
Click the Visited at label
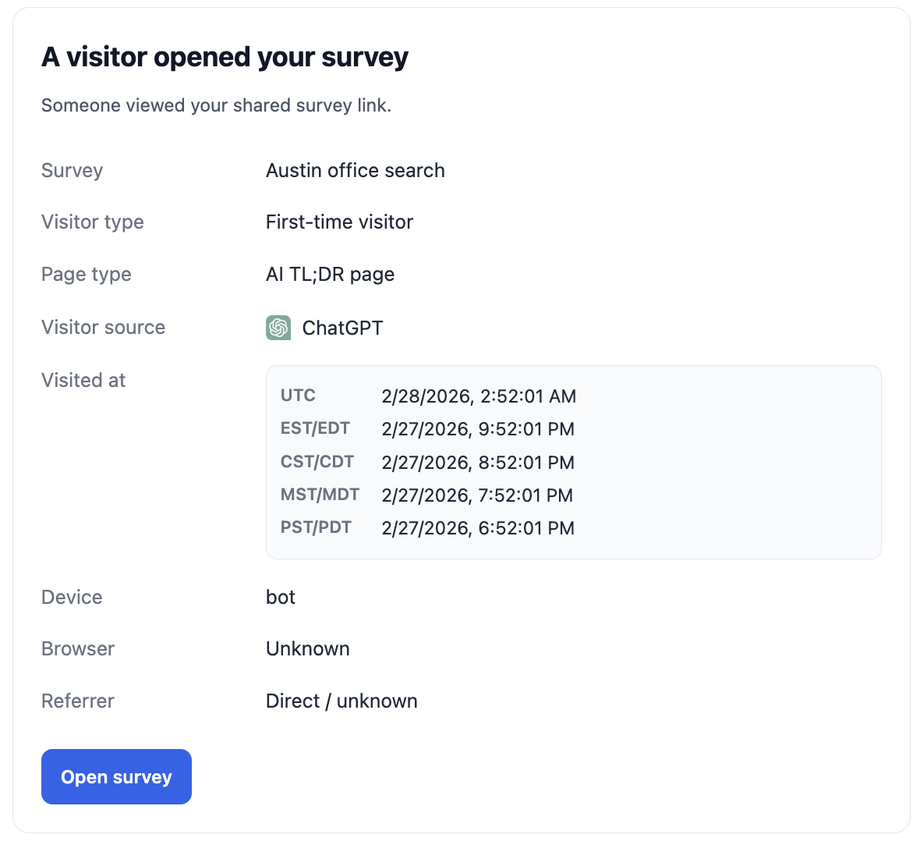pos(83,380)
